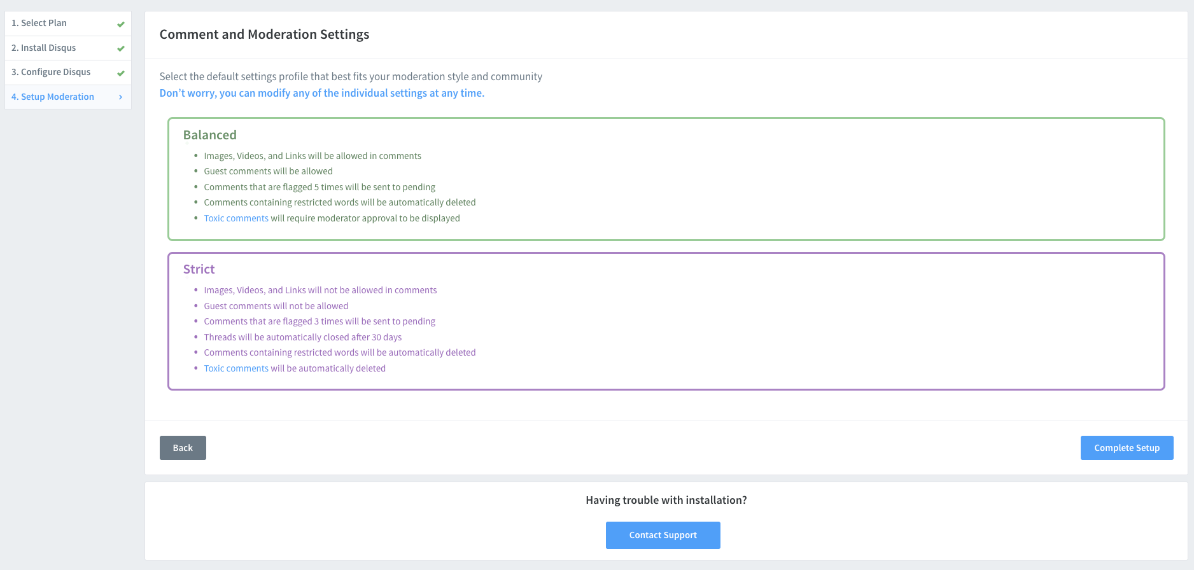Click the Configure Disqus green checkmark icon
1194x570 pixels.
tap(120, 73)
